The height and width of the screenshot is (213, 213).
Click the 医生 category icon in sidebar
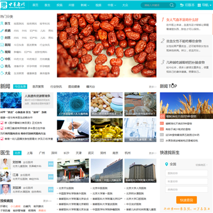(x=2, y=24)
